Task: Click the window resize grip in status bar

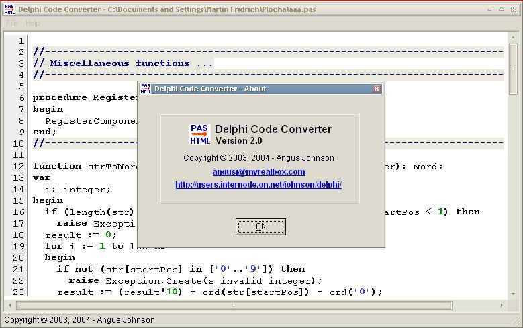Action: click(516, 321)
